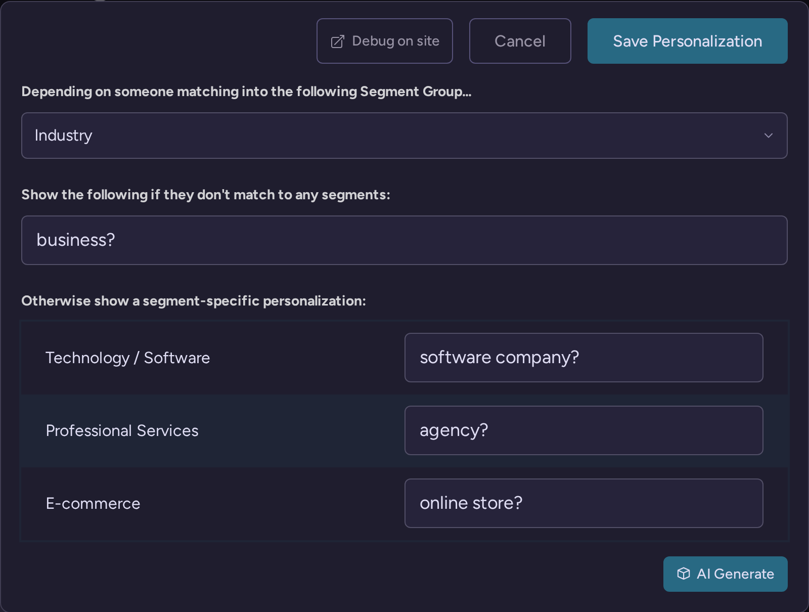Select the E-commerce segment label
The width and height of the screenshot is (809, 612).
tap(93, 503)
